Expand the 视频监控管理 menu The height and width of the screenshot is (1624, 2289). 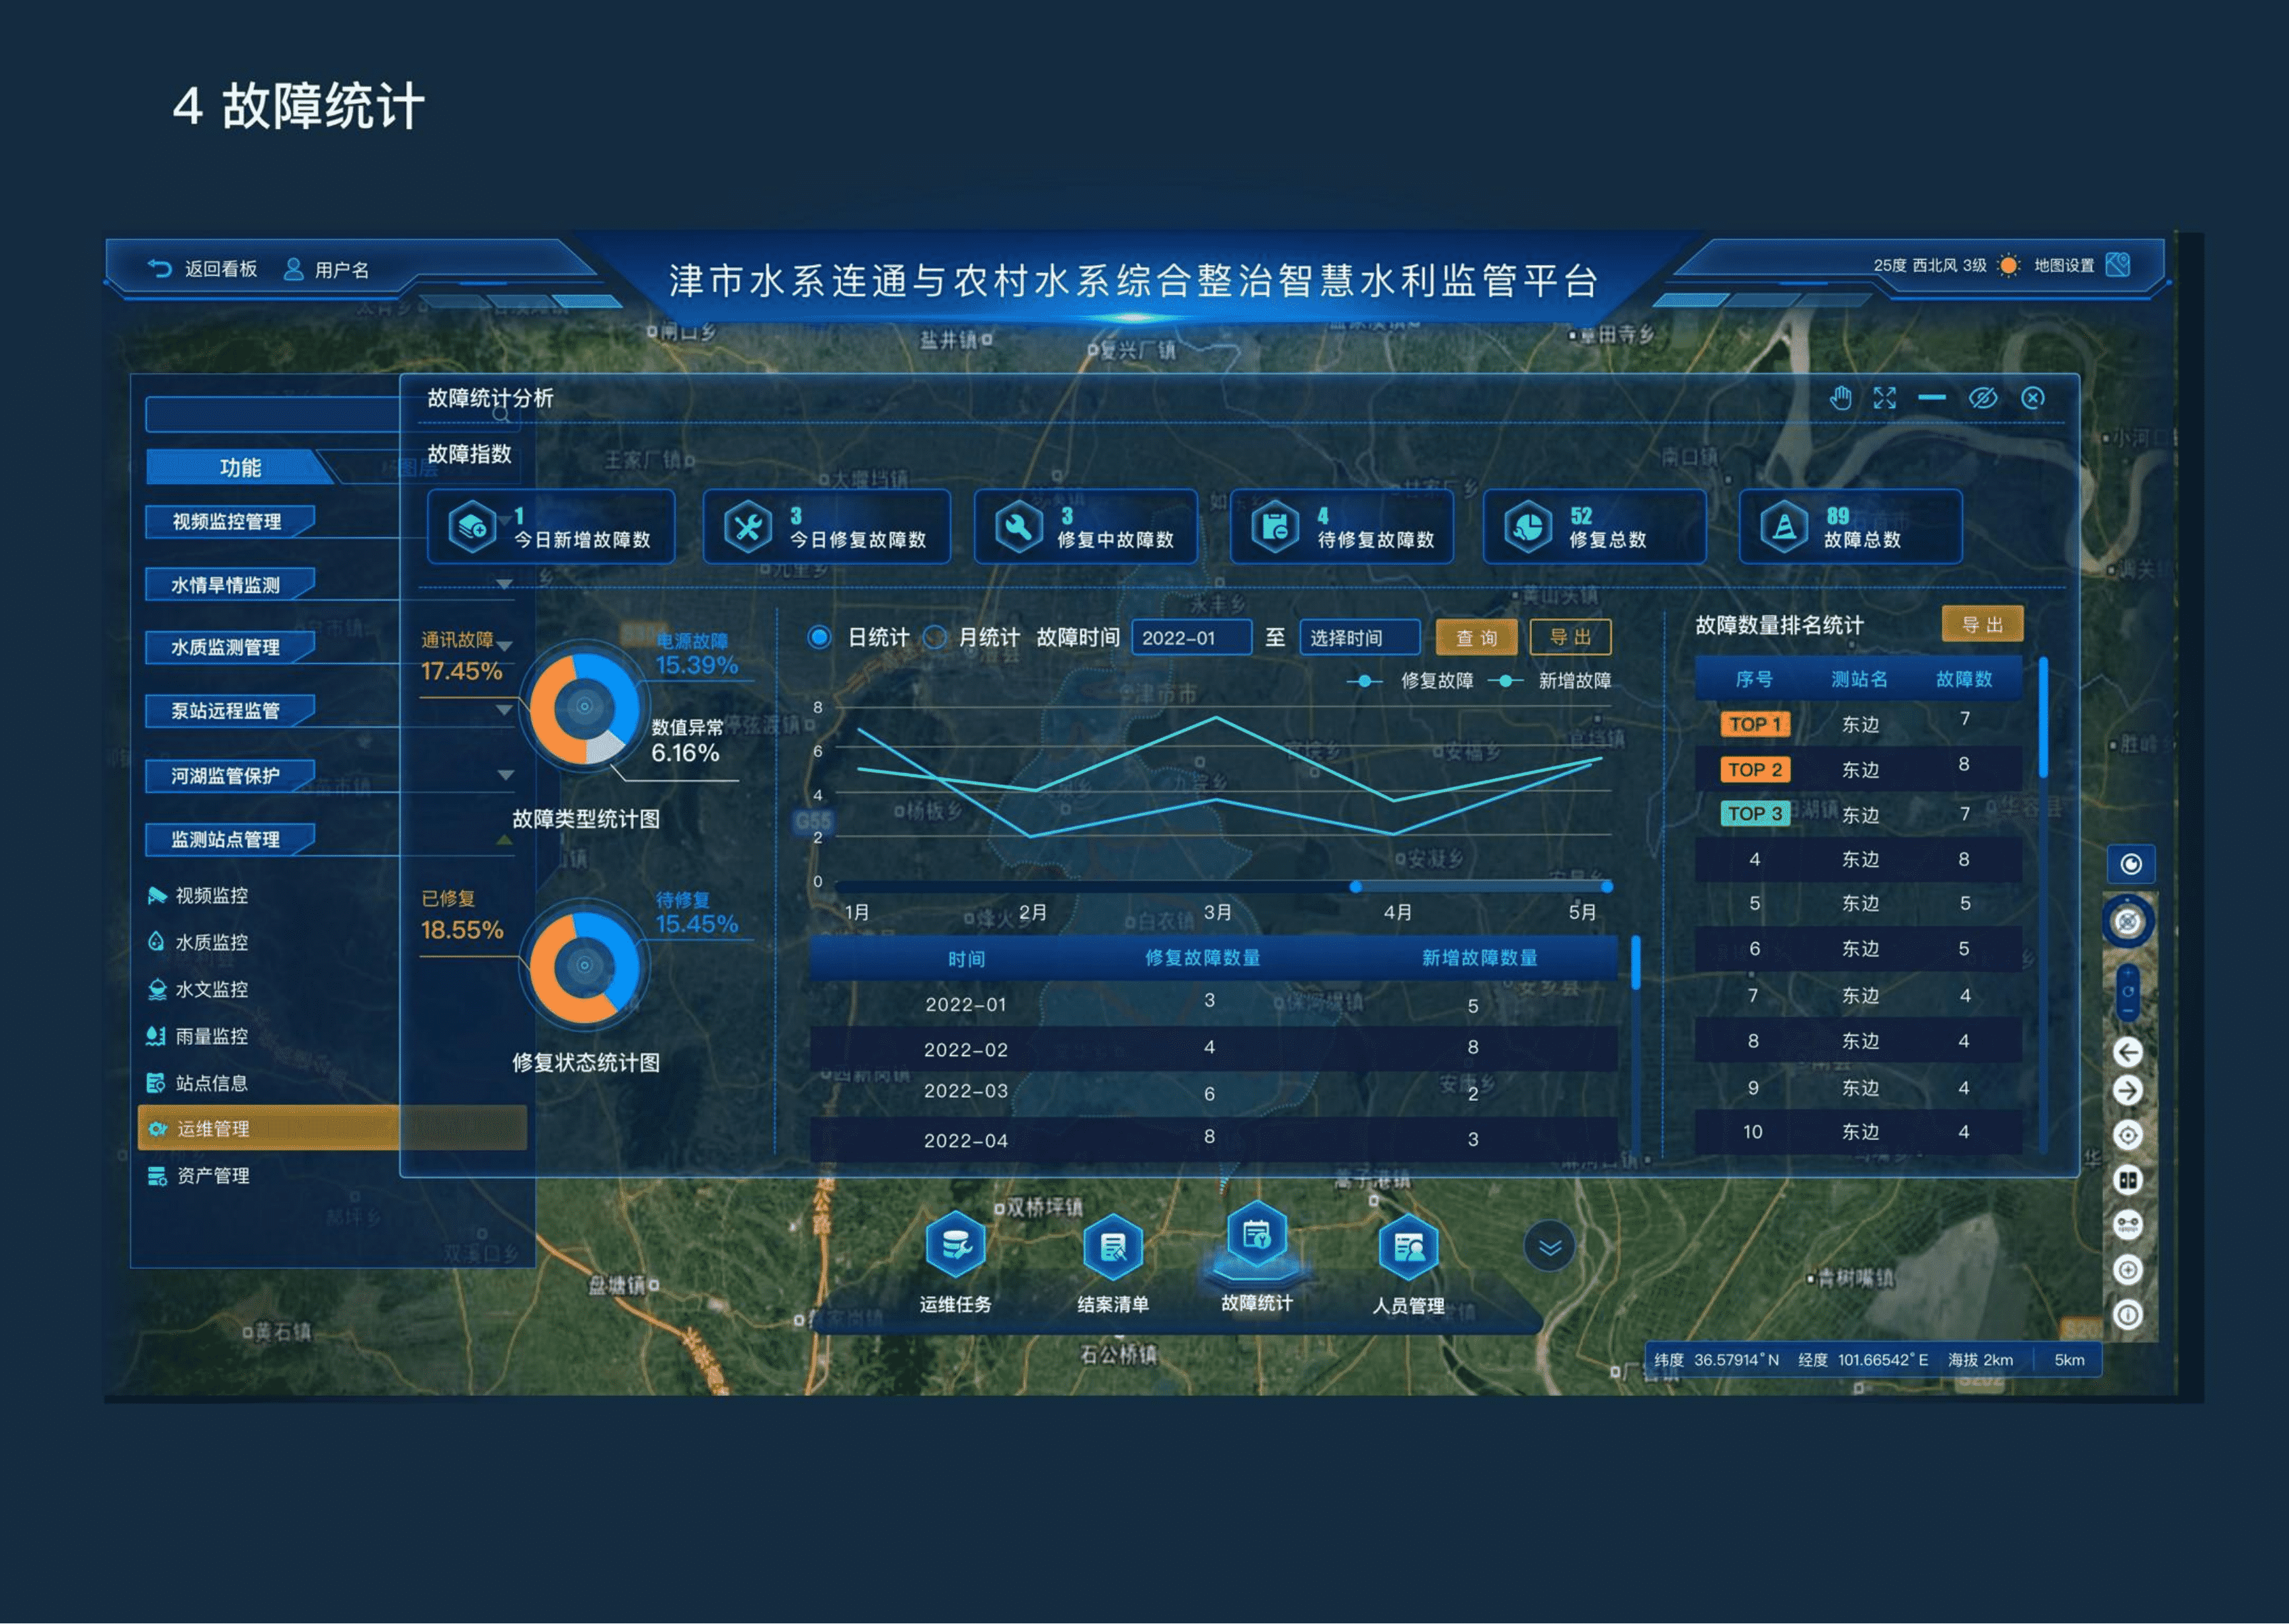(x=230, y=521)
